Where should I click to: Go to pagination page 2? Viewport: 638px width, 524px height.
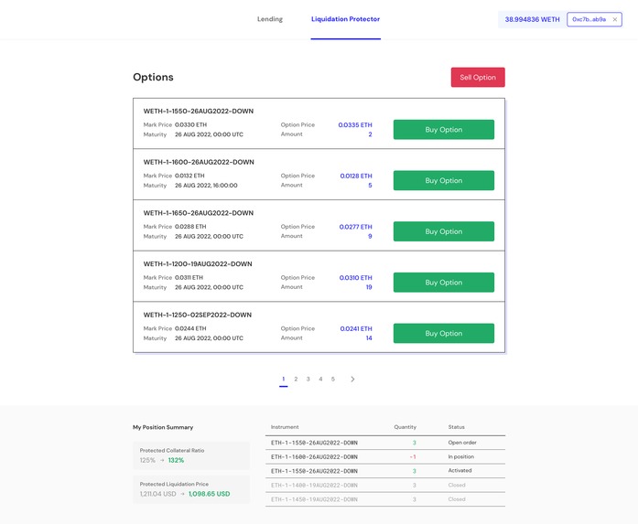tap(296, 379)
